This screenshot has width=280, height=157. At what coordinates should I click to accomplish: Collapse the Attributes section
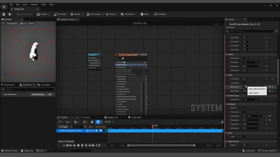[x=227, y=104]
